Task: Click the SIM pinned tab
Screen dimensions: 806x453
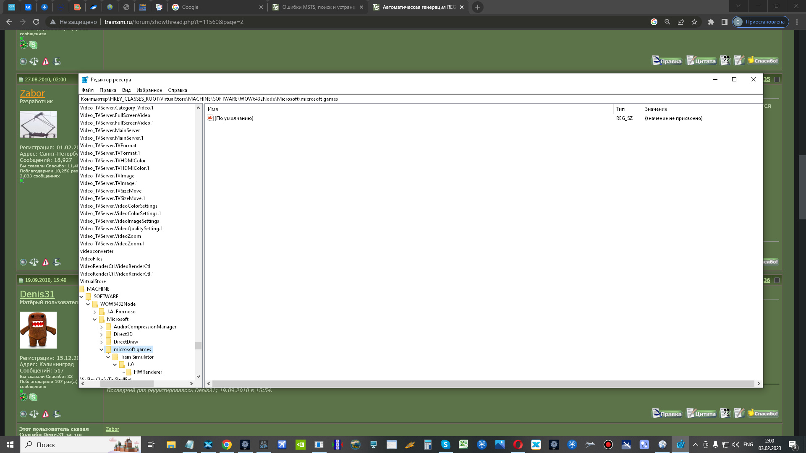Action: coord(143,7)
